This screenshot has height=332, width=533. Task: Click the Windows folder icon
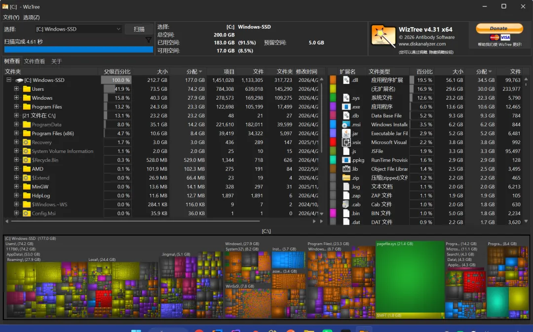point(27,98)
